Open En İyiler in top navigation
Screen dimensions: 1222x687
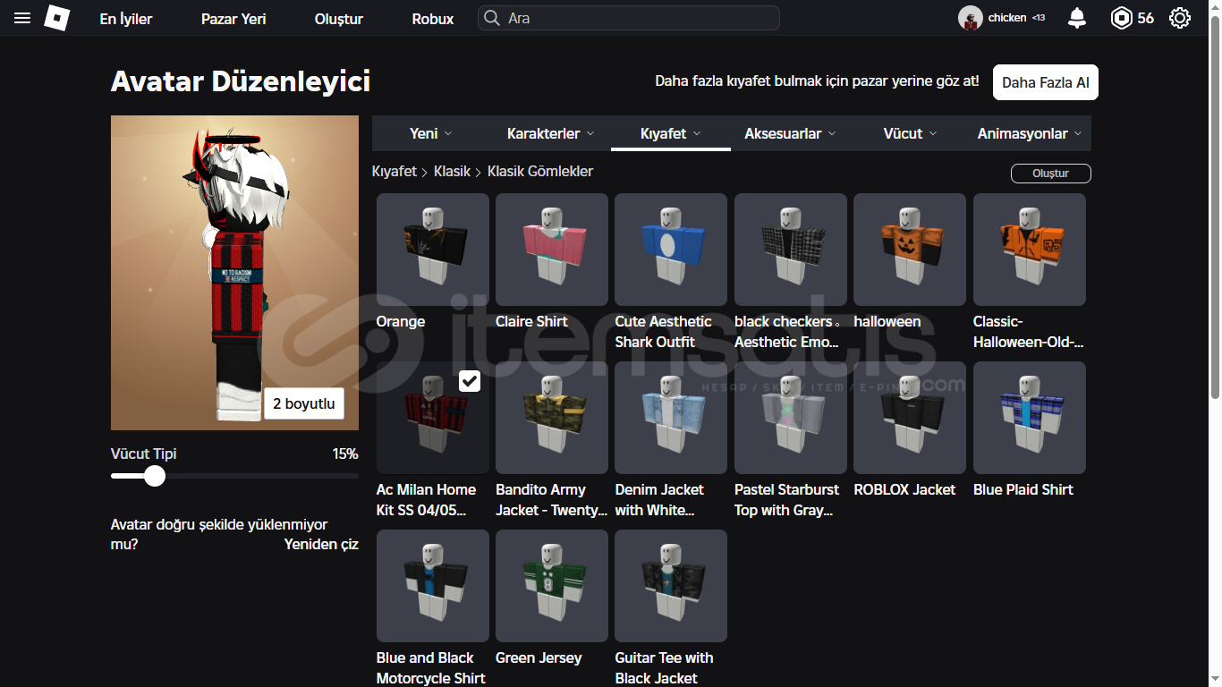pos(126,19)
